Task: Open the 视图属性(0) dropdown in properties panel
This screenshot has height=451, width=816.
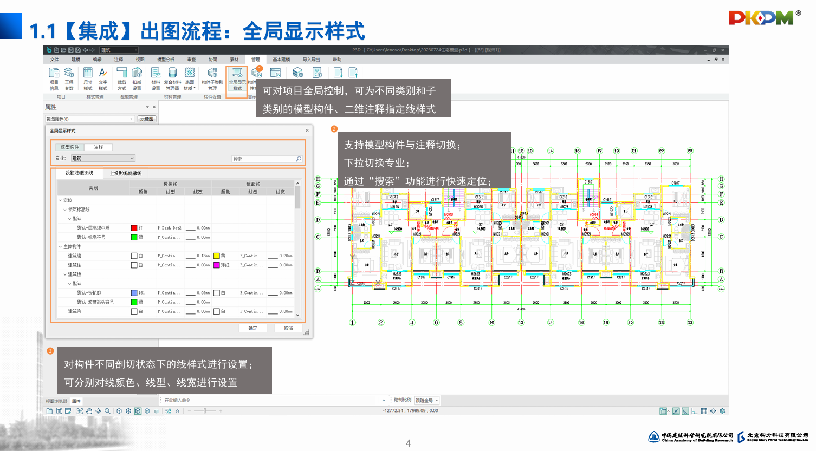Action: 90,119
